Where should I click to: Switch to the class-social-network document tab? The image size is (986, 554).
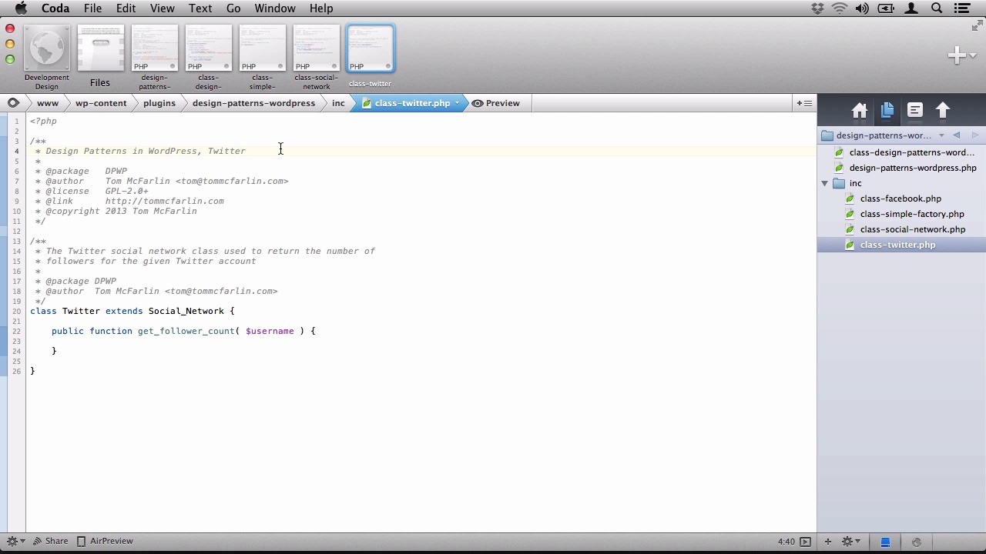[x=316, y=58]
